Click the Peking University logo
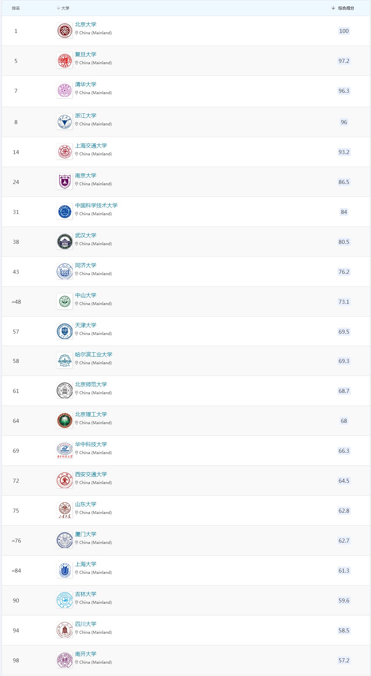The image size is (371, 676). 64,31
